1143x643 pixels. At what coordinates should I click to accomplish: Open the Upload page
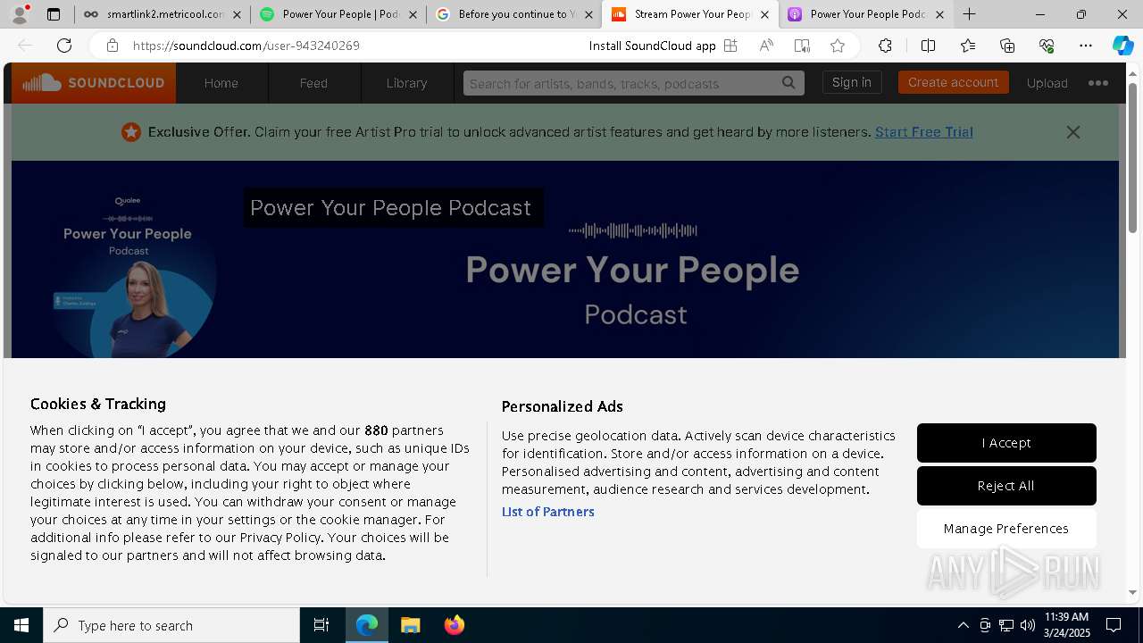(1047, 83)
